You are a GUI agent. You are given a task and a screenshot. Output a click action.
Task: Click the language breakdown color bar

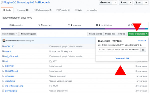(74, 29)
